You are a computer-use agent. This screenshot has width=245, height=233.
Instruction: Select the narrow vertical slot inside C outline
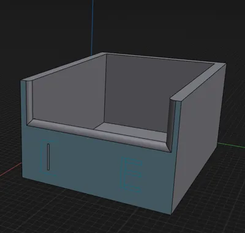pos(48,157)
